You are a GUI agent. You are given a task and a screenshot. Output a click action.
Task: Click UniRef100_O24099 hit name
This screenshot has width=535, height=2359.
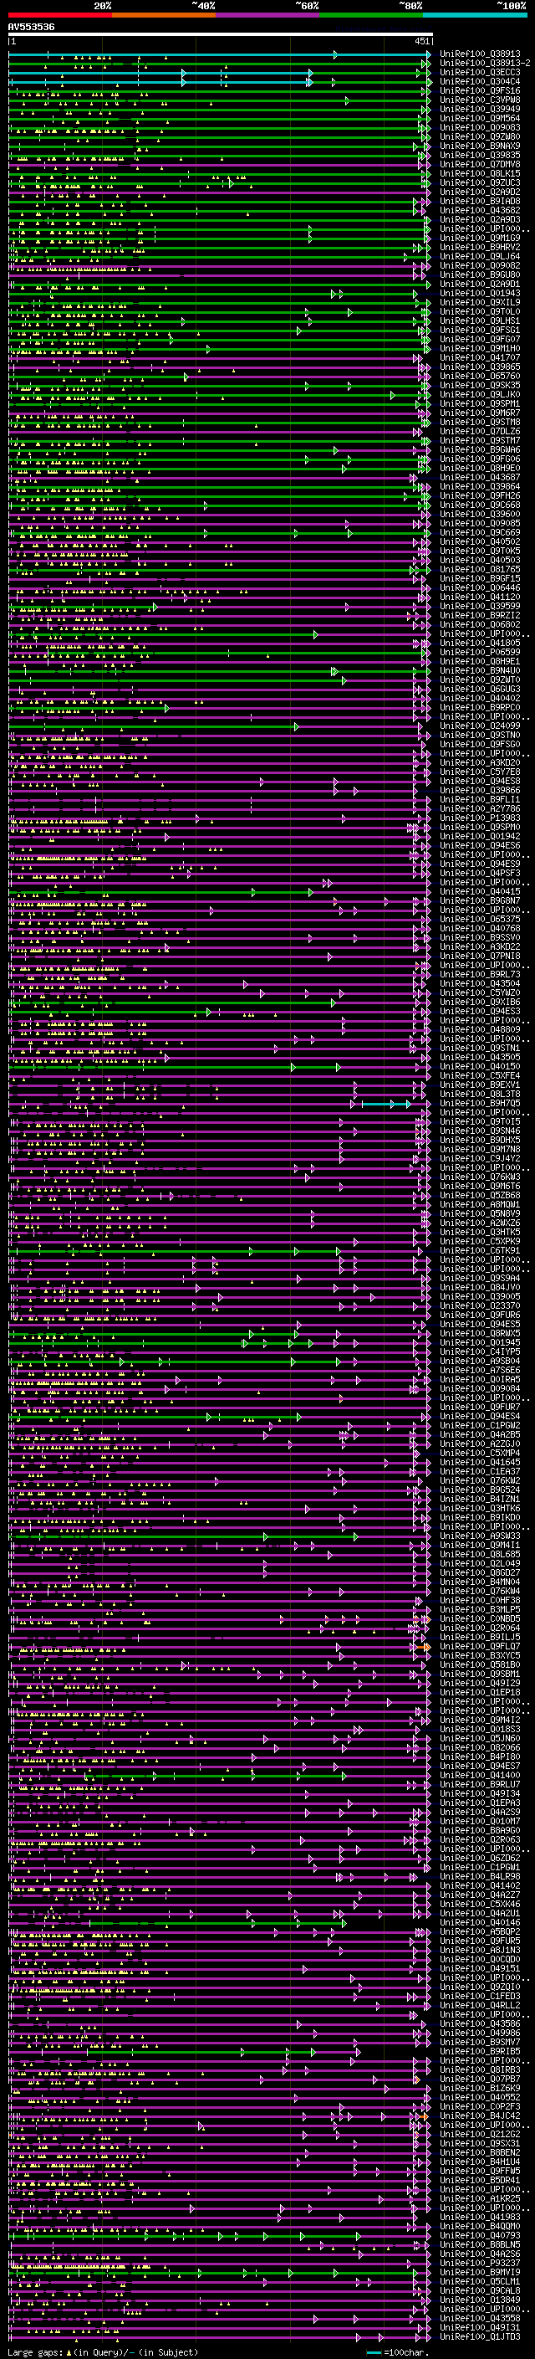480,726
